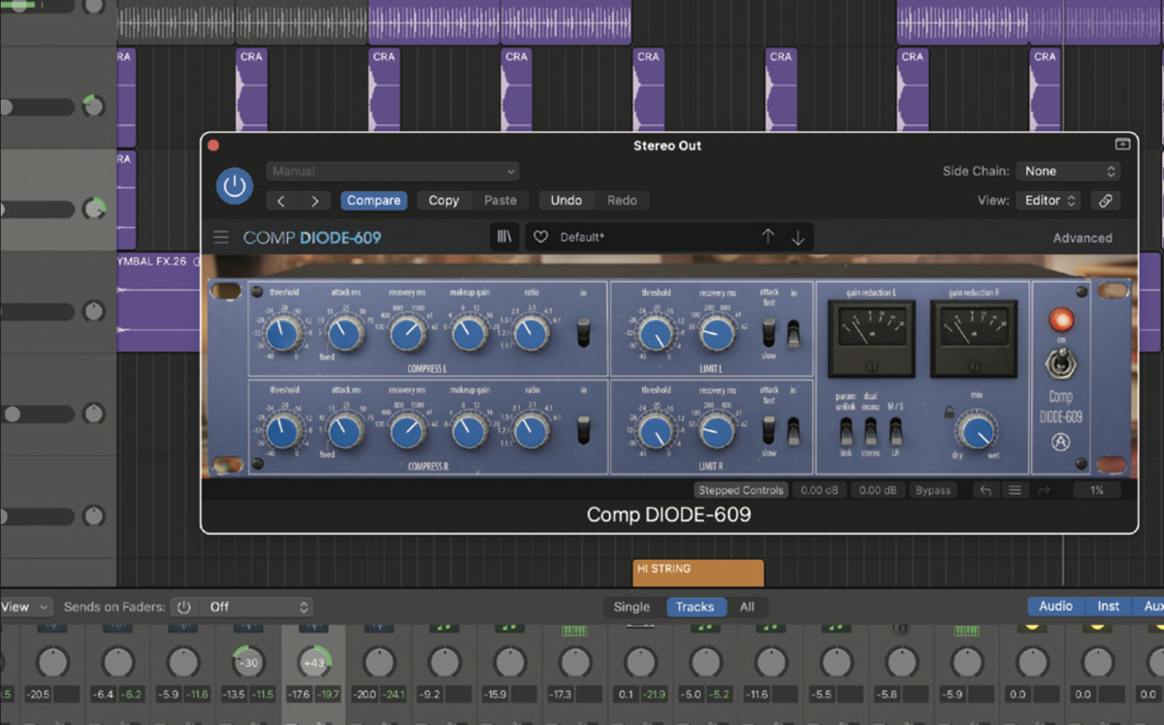
Task: Click the plugin power button icon
Action: pos(233,186)
